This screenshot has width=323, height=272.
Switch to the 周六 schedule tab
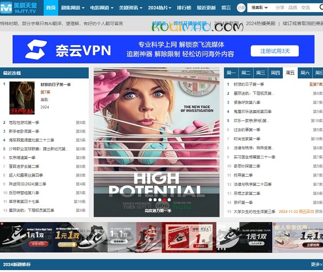305,73
